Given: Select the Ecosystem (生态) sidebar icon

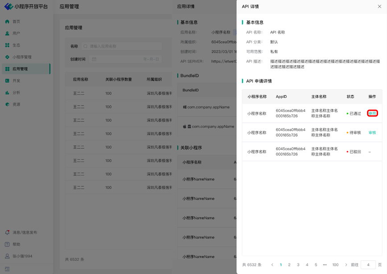Looking at the screenshot, I should click(7, 45).
